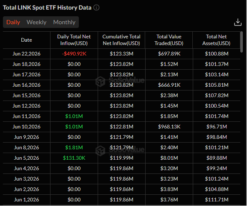Click the $1.01M inflow for Jun 10,2026
Viewport: 247px width, 206px height.
coord(74,127)
